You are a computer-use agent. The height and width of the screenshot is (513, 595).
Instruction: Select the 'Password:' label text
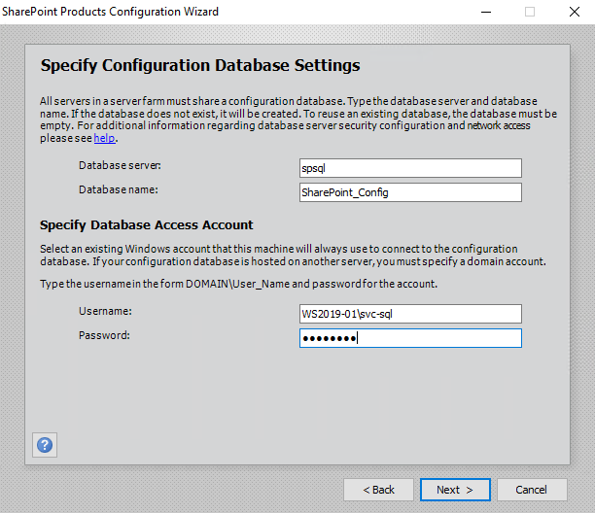click(104, 335)
